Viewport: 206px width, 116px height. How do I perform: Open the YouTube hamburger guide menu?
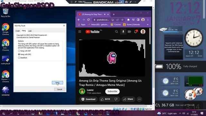click(x=80, y=32)
